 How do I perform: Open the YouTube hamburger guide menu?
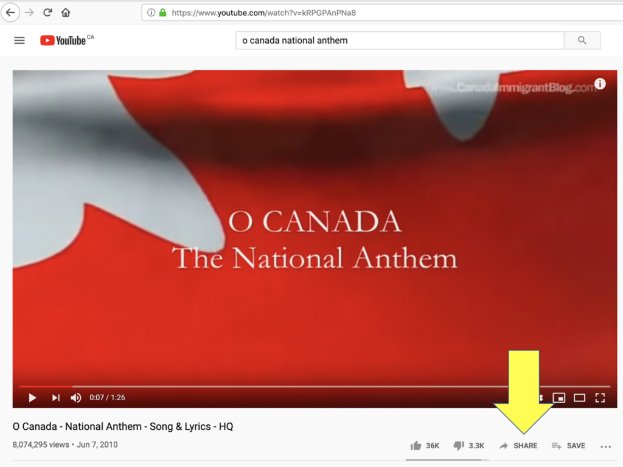click(x=19, y=41)
